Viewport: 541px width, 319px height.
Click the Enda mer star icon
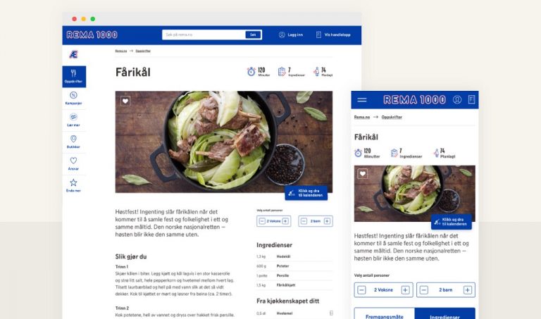click(73, 182)
